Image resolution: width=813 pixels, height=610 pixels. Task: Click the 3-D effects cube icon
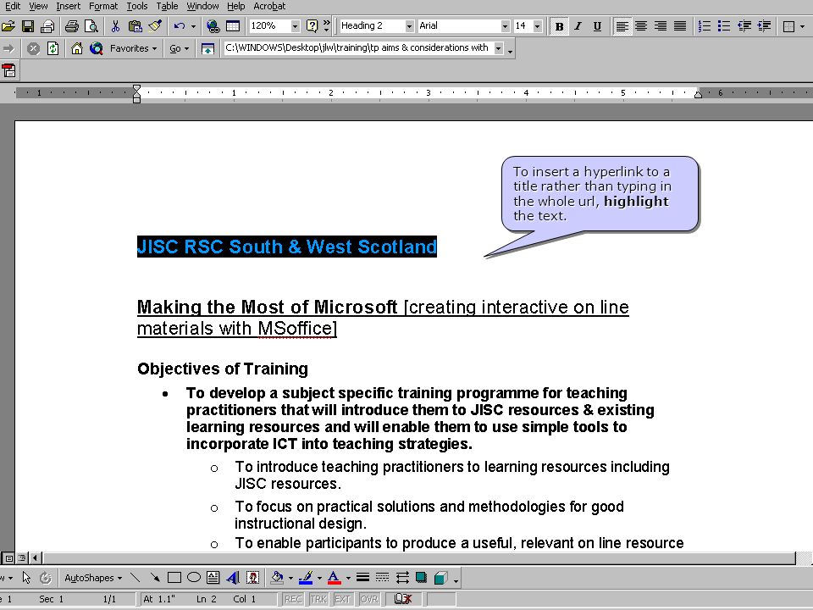(x=440, y=577)
